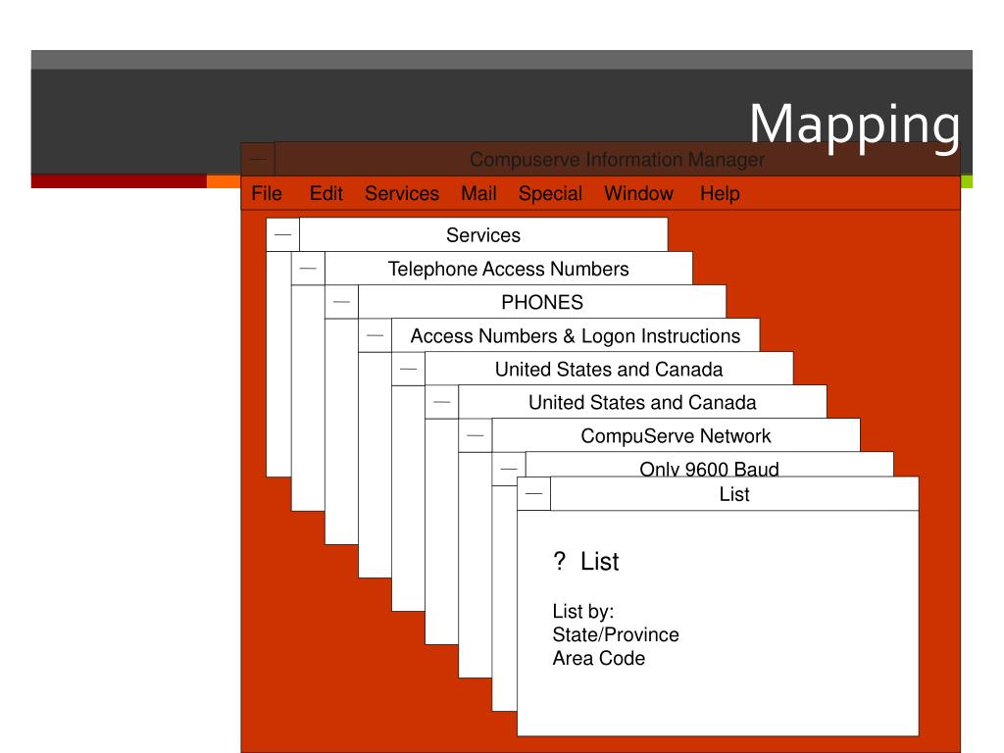Open the Window menu
1004x753 pixels.
pyautogui.click(x=638, y=193)
